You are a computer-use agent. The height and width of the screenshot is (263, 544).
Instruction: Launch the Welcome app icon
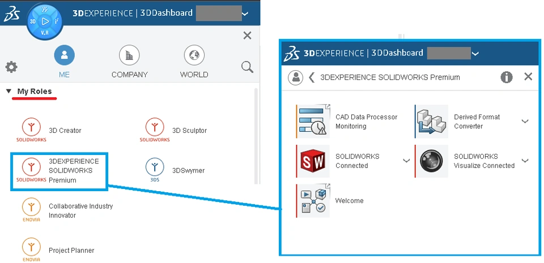click(x=313, y=201)
